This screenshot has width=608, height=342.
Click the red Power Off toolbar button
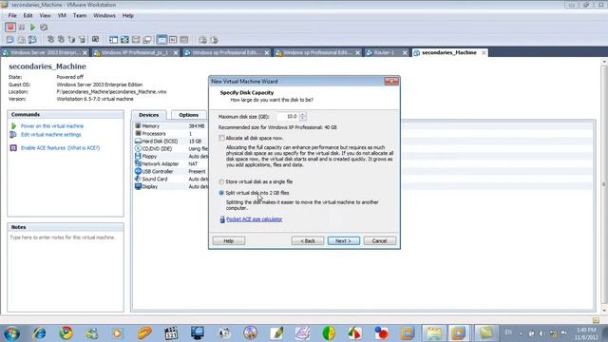(10, 28)
